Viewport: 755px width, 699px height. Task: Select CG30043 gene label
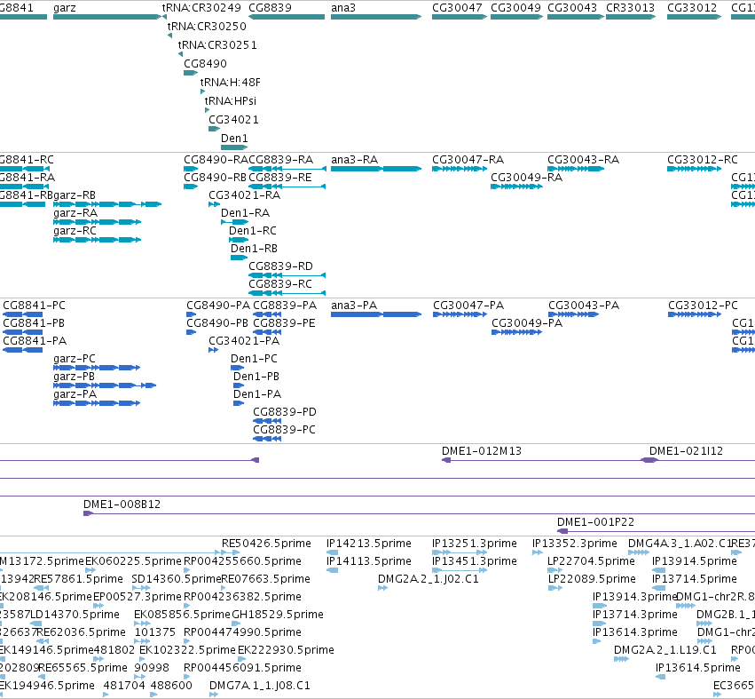pyautogui.click(x=572, y=8)
